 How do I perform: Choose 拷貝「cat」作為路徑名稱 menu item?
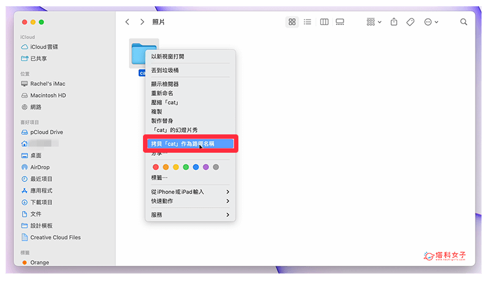(190, 144)
